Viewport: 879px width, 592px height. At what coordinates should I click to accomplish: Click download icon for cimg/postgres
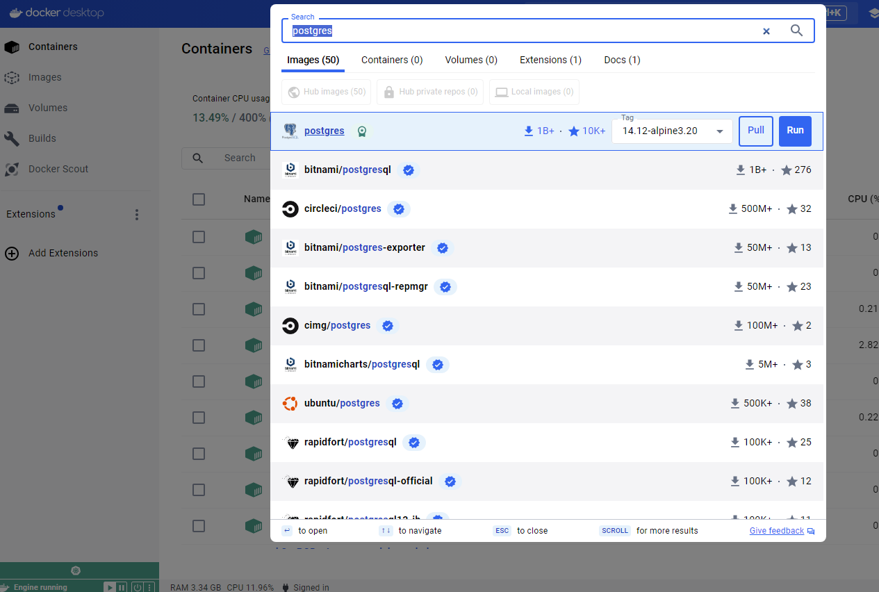pyautogui.click(x=739, y=326)
